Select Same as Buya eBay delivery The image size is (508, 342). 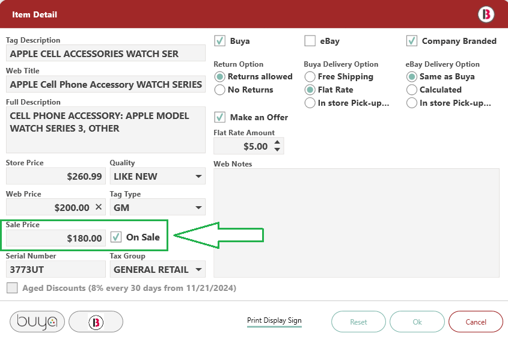(x=412, y=77)
